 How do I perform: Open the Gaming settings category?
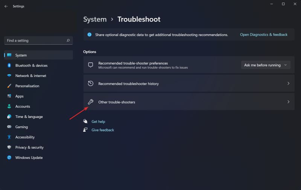coord(21,127)
